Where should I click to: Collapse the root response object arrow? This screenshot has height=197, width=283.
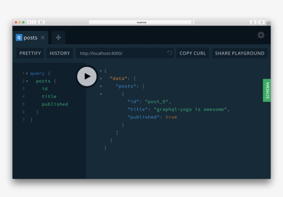tap(101, 71)
